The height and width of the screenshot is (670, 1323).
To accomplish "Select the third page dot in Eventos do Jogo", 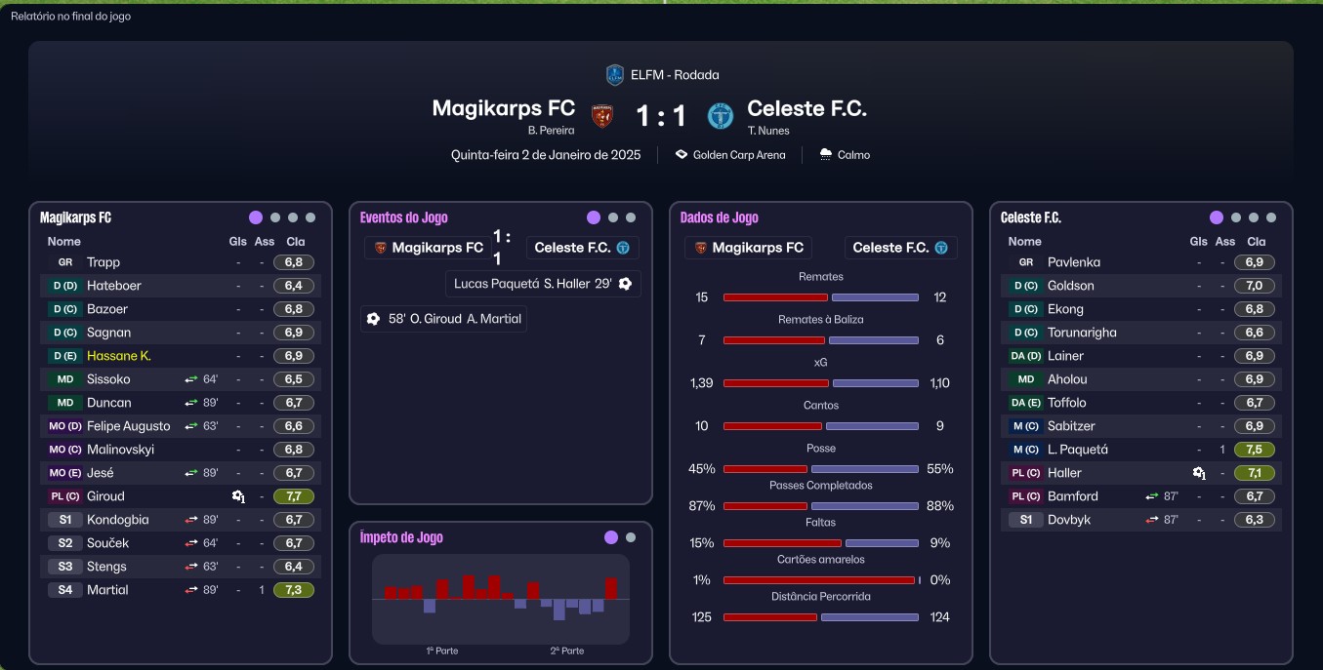I will point(631,217).
